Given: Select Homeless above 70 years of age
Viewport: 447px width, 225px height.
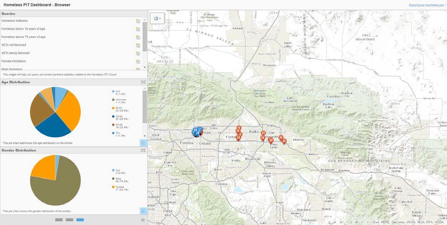Looking at the screenshot, I should pyautogui.click(x=23, y=37).
